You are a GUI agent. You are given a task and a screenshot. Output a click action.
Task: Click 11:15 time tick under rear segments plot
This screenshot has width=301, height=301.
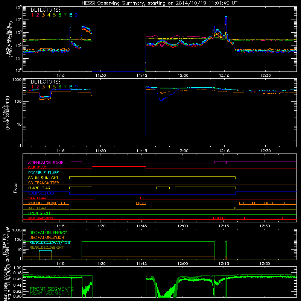(59, 151)
